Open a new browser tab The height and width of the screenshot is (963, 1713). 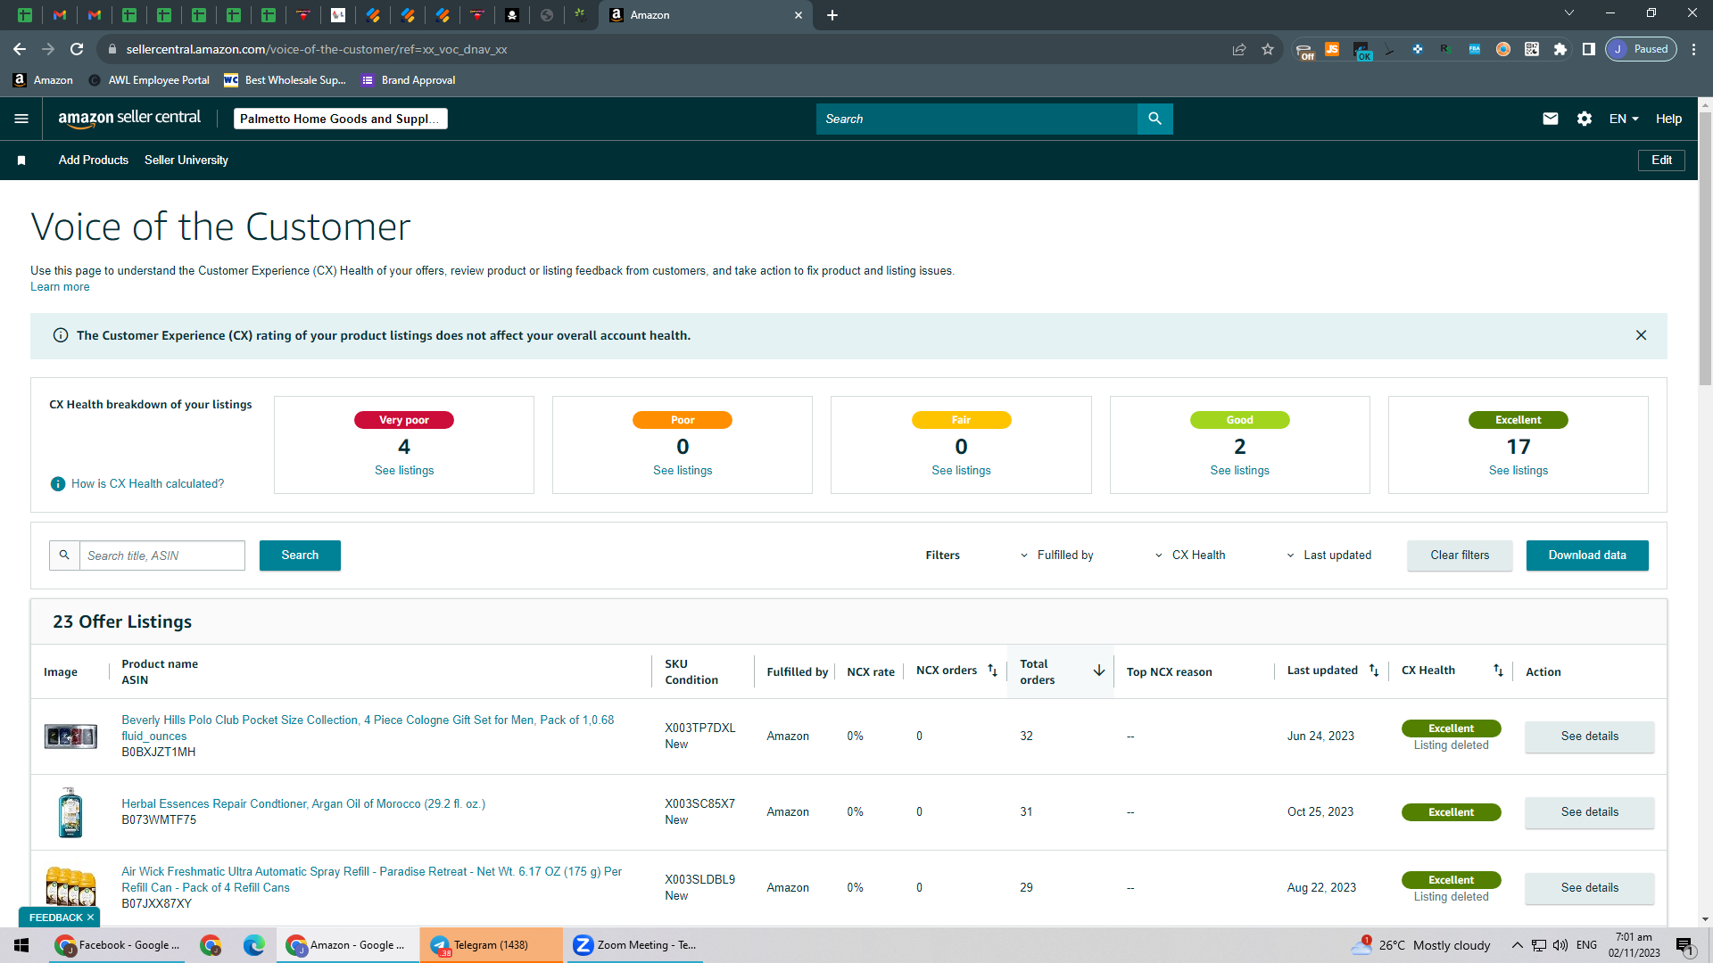point(832,15)
